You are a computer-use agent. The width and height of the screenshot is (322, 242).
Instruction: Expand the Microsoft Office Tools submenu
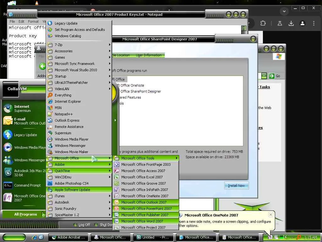146,158
